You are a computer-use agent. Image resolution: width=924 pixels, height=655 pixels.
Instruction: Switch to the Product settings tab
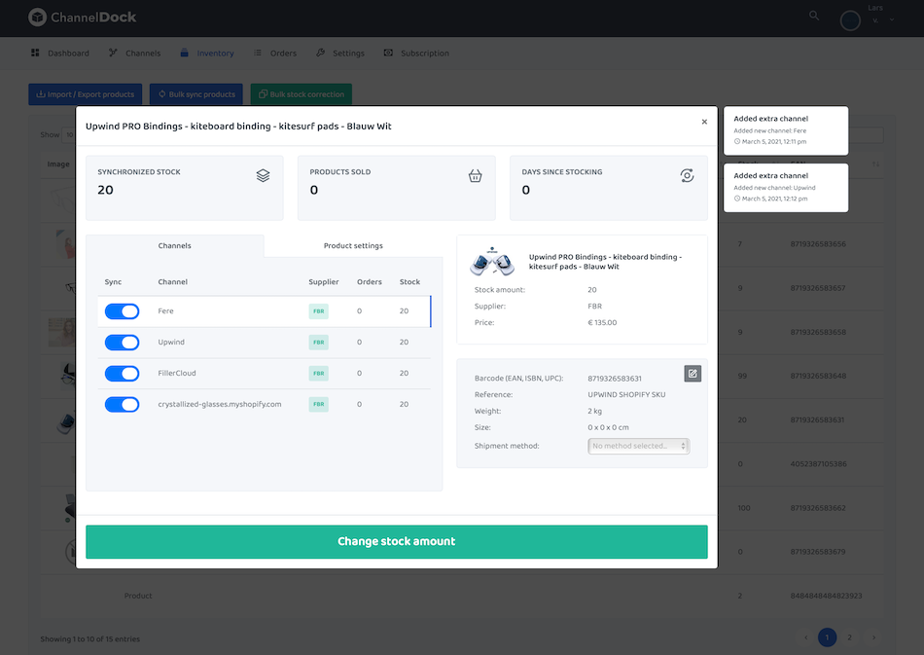click(353, 246)
